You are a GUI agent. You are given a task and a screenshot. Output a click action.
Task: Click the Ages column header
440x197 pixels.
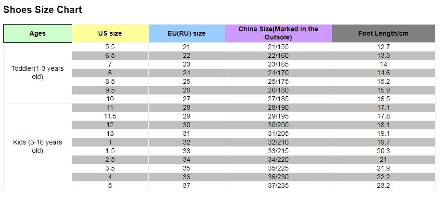click(x=38, y=33)
